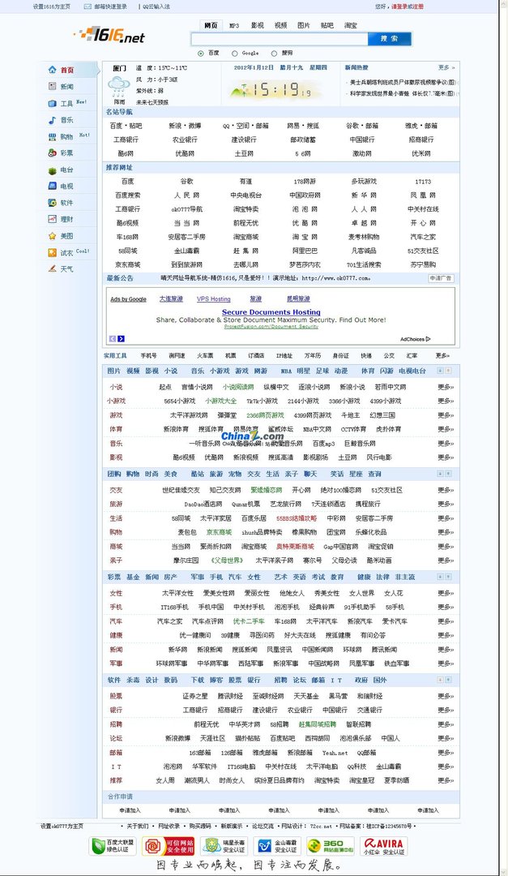Screen dimensions: 508x876
Task: Click the 金山毒霸 安全认证 badge
Action: click(277, 845)
